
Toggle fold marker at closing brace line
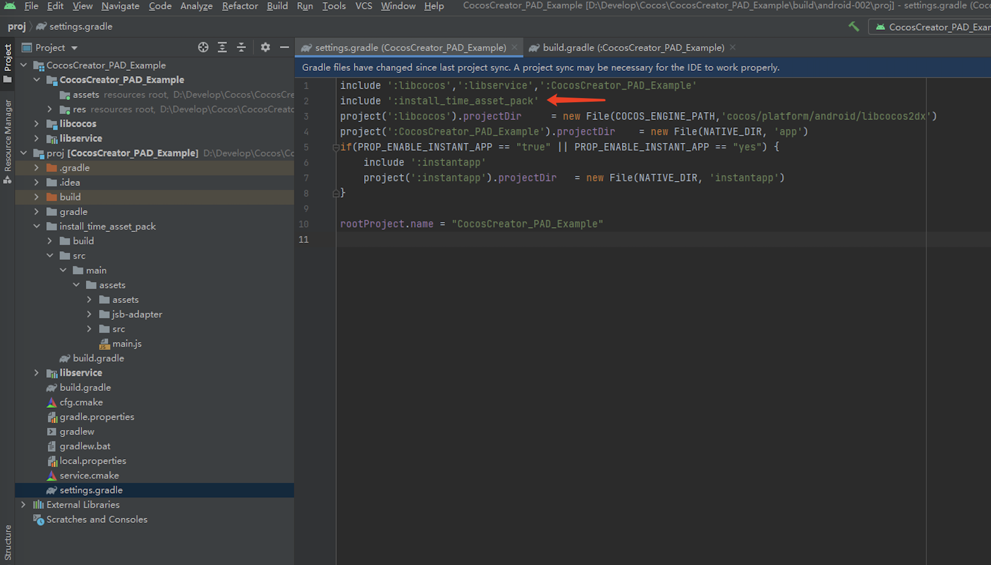tap(335, 193)
